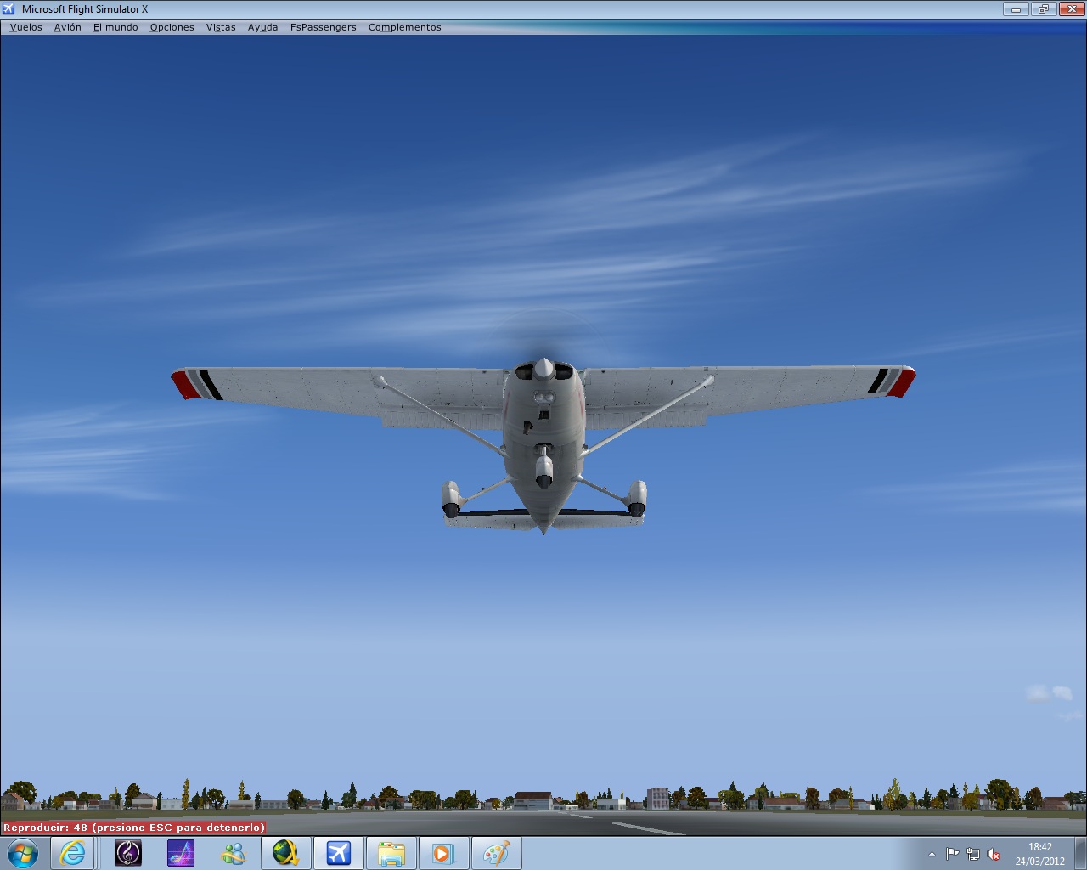
Task: Click the Flight Simulator X title bar icon
Action: [8, 8]
